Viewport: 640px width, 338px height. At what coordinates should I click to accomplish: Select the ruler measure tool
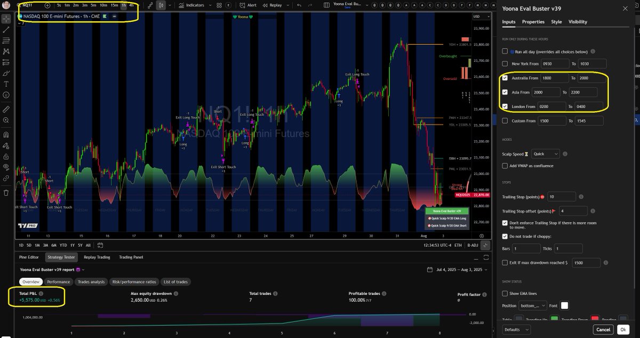click(x=6, y=109)
